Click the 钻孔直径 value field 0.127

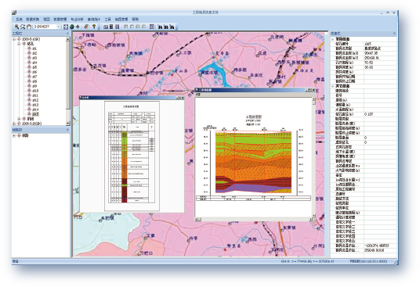point(380,114)
